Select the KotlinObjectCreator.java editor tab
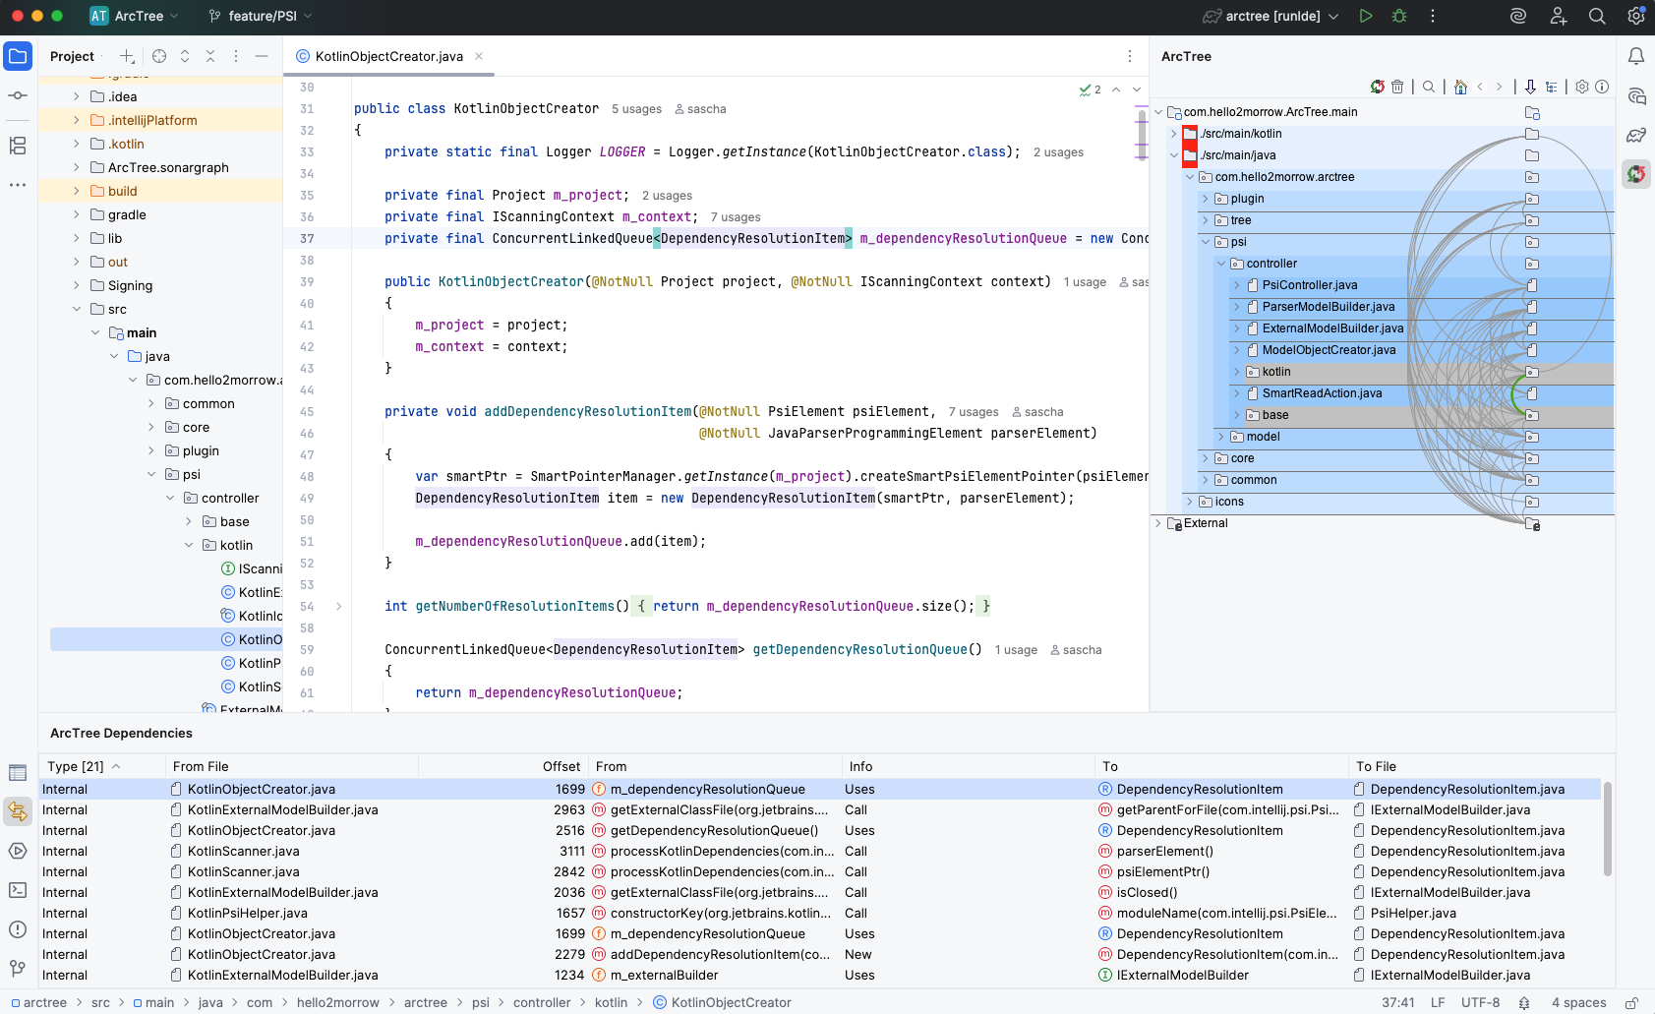 tap(388, 56)
